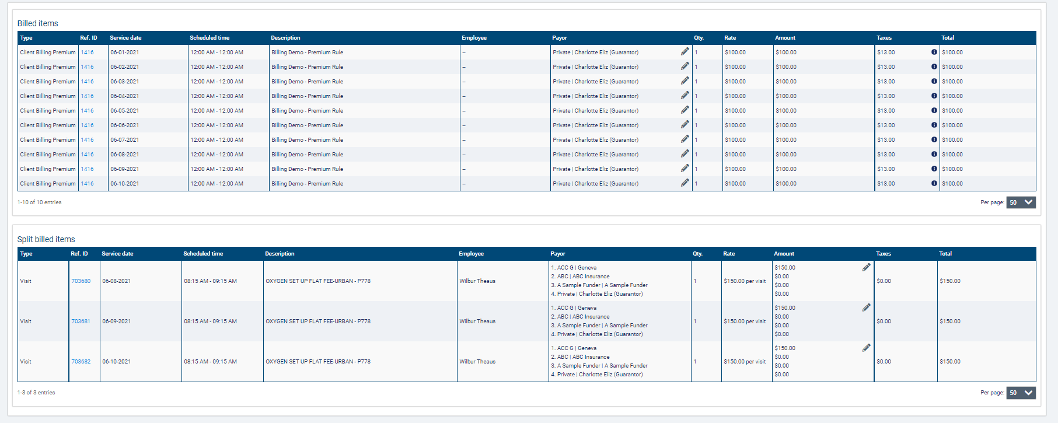
Task: Click the edit pencil on the 06-10-2021 billing row
Action: (x=685, y=183)
